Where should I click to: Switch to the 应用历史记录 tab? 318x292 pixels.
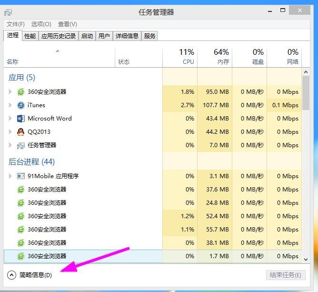coord(59,36)
